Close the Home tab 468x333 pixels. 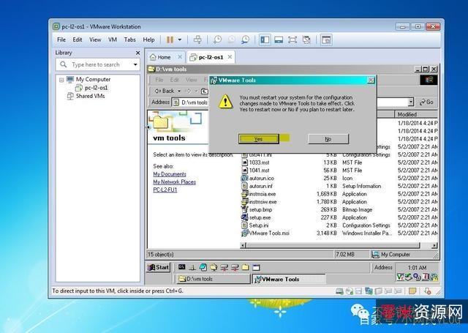(180, 57)
